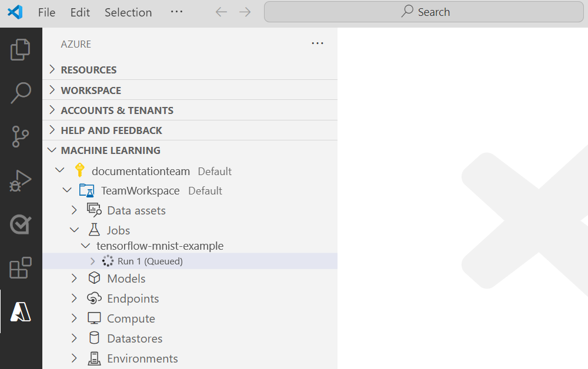Viewport: 588px width, 369px height.
Task: Expand the ACCOUNTS & TENANTS section
Action: (x=116, y=110)
